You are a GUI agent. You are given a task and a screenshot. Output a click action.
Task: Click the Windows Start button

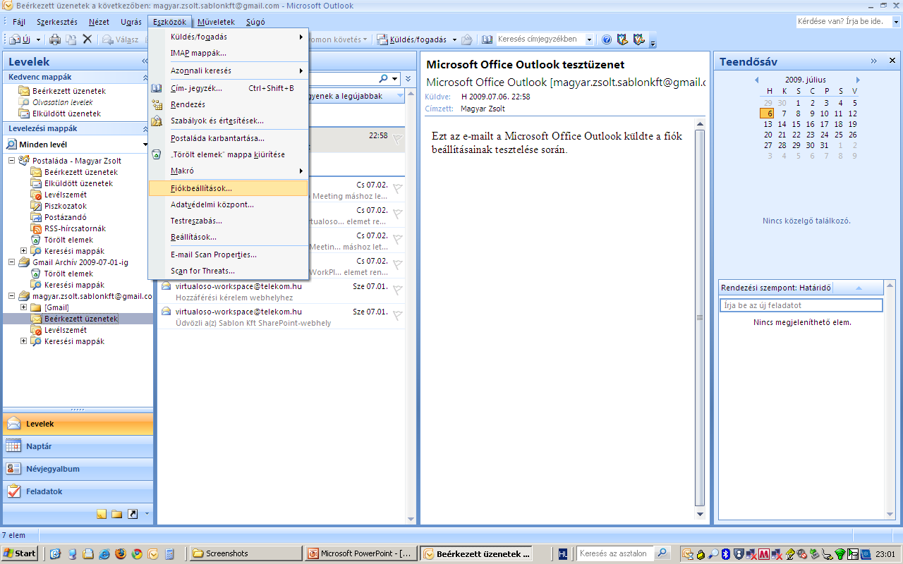[x=20, y=553]
